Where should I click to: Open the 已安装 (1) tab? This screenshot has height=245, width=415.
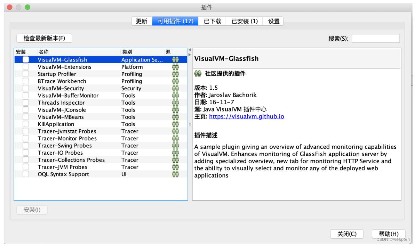(x=244, y=21)
